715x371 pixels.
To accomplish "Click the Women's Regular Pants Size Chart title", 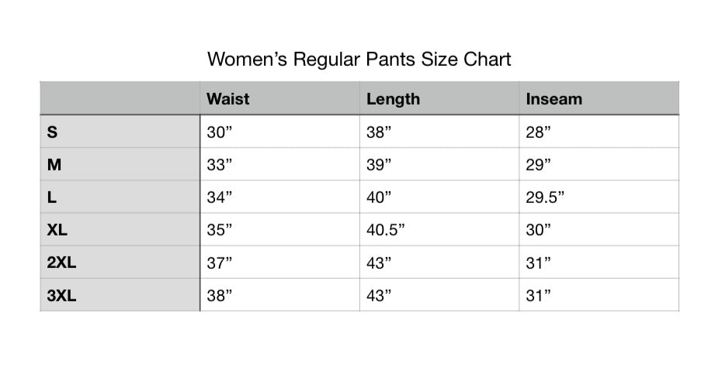I will tap(359, 60).
